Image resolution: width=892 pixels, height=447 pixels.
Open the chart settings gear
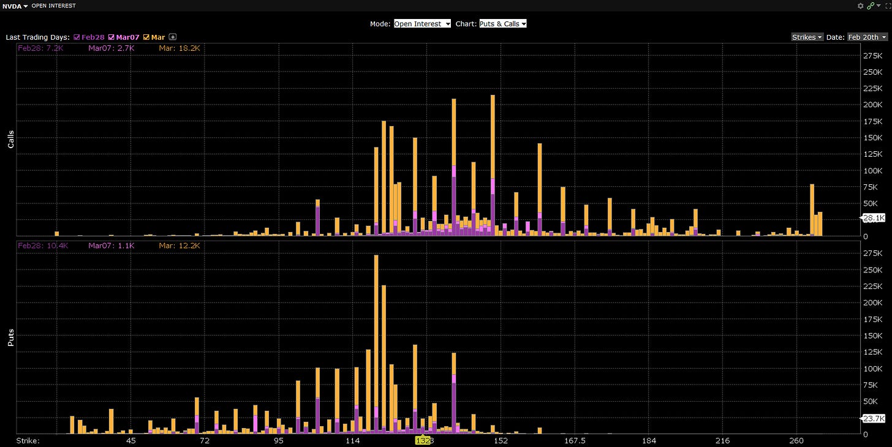coord(860,6)
